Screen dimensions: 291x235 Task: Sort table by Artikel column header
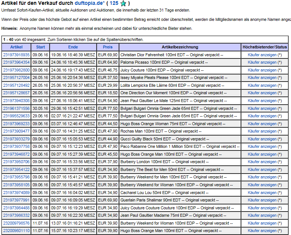(x=16, y=47)
